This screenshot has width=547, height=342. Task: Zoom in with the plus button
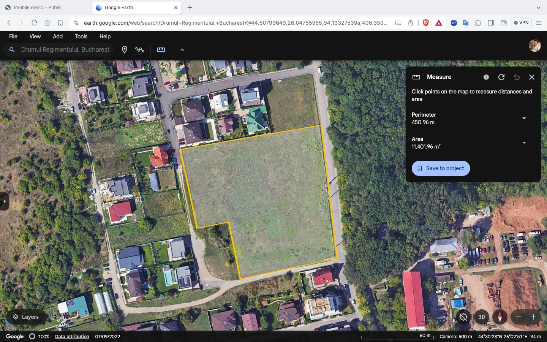[533, 317]
